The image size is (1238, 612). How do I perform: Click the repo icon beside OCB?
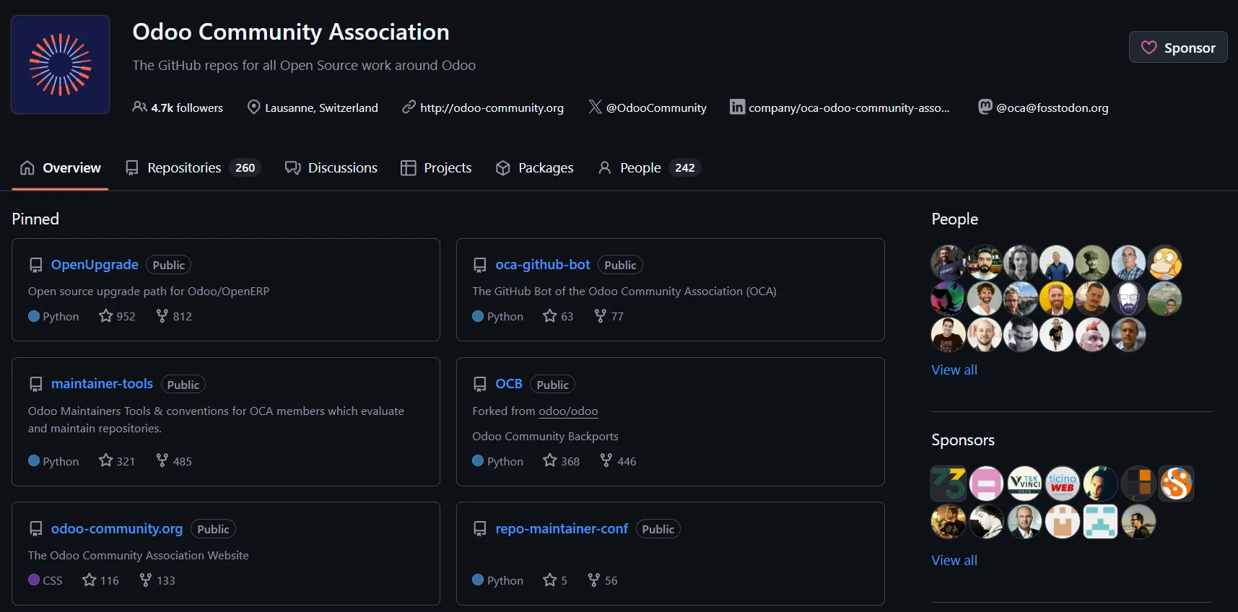(x=479, y=384)
